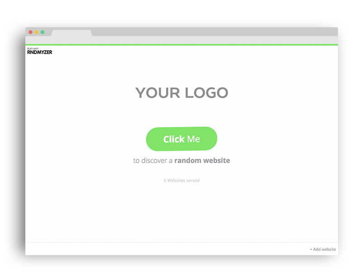The image size is (362, 272).
Task: Click the small Built with label
Action: coord(33,49)
